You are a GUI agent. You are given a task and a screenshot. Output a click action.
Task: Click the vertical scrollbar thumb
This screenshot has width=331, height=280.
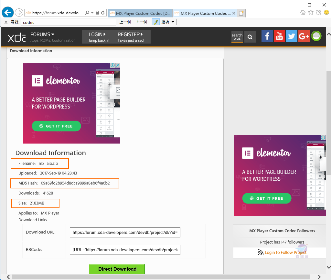[x=329, y=123]
